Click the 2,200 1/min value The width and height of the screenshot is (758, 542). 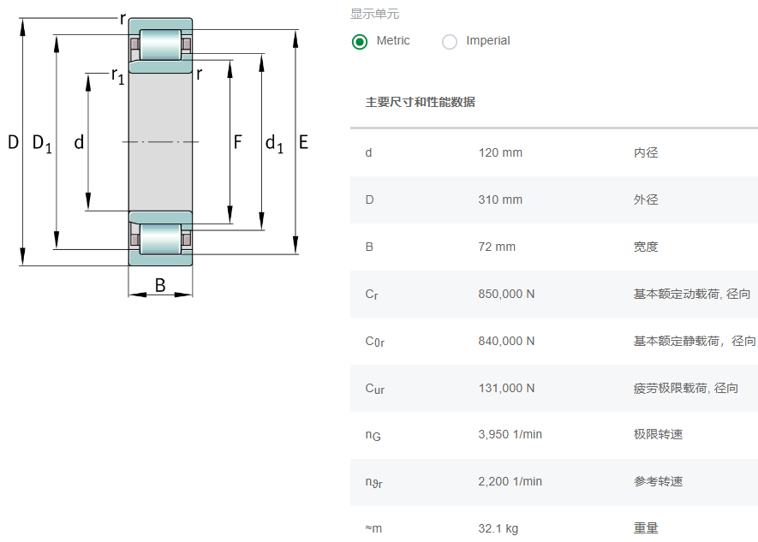510,481
